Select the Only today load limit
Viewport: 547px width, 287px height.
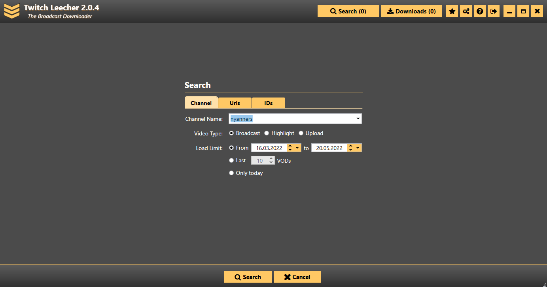[x=231, y=173]
